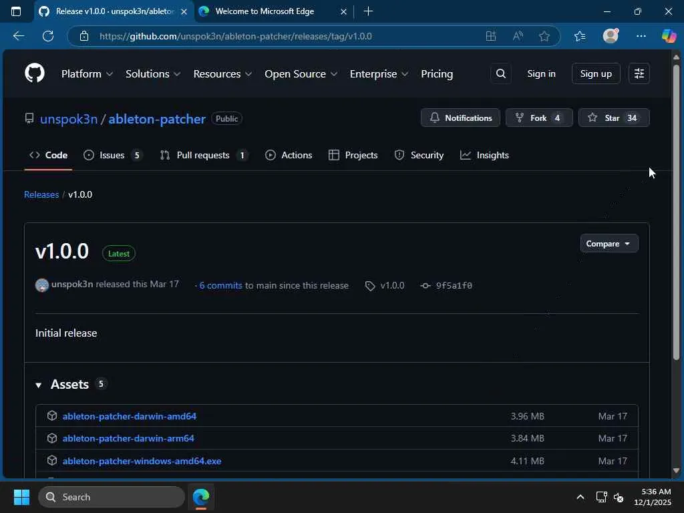
Task: Open ableton-patcher repository link
Action: click(x=157, y=119)
